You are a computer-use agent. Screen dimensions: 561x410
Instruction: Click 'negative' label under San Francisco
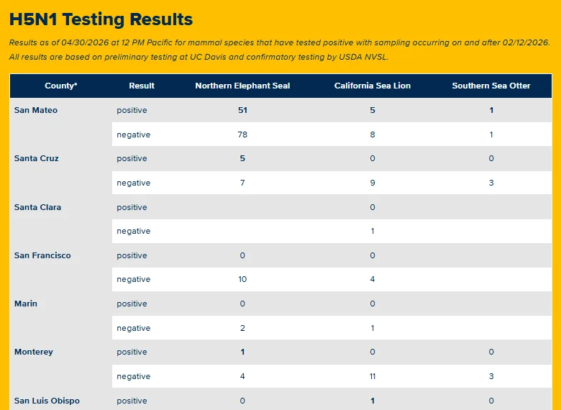coord(134,279)
